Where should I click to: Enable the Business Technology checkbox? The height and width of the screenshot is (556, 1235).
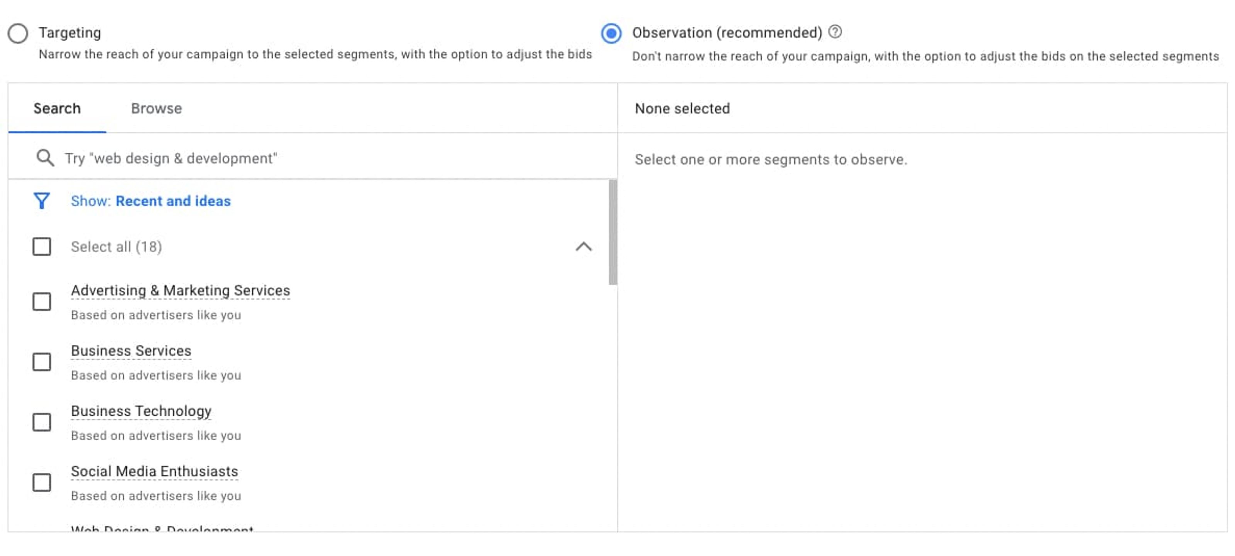[x=42, y=422]
